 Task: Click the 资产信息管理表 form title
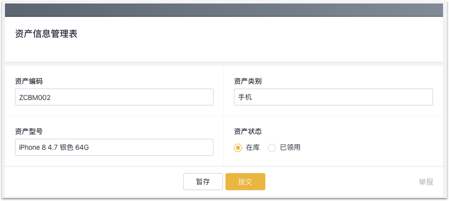pyautogui.click(x=46, y=34)
